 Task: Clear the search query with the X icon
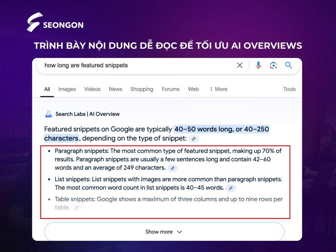click(x=240, y=65)
